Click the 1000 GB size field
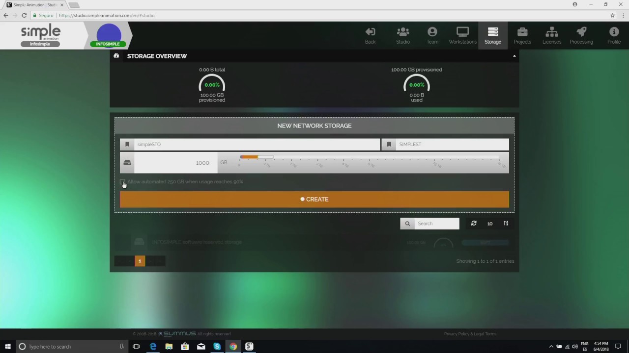 [x=175, y=163]
